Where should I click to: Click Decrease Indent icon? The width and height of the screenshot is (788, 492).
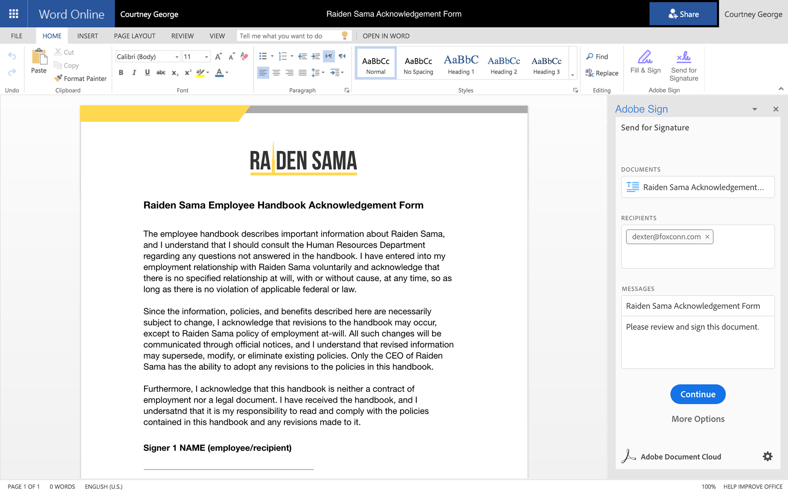tap(302, 56)
